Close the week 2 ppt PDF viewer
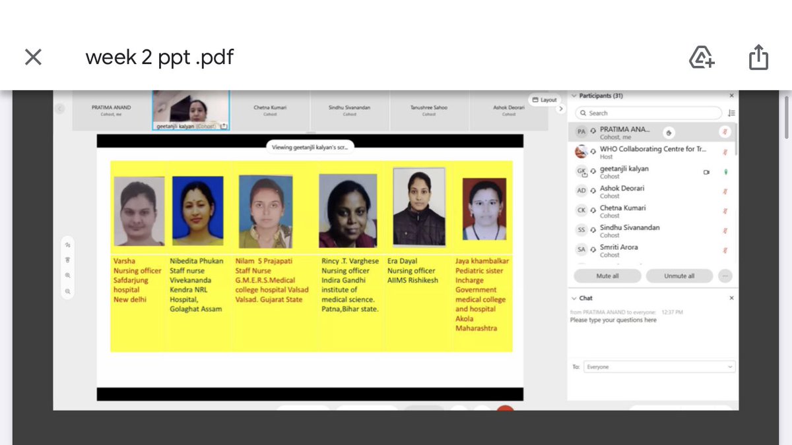 (x=33, y=57)
